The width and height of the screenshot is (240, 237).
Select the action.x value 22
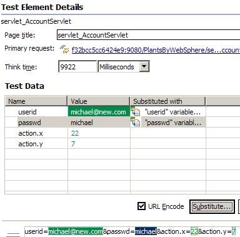pos(75,133)
